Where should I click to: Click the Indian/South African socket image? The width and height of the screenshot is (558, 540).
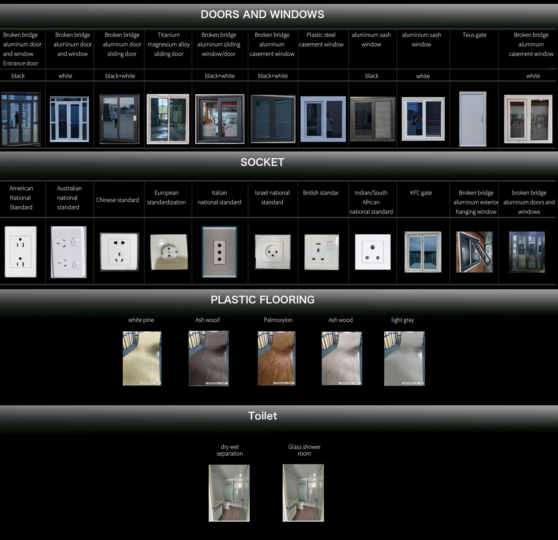pos(372,252)
